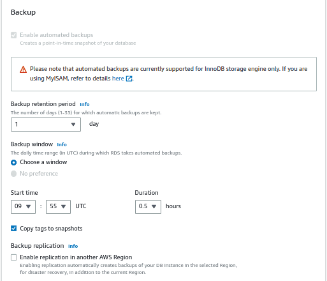Open Info link for Backup retention period

tap(85, 104)
